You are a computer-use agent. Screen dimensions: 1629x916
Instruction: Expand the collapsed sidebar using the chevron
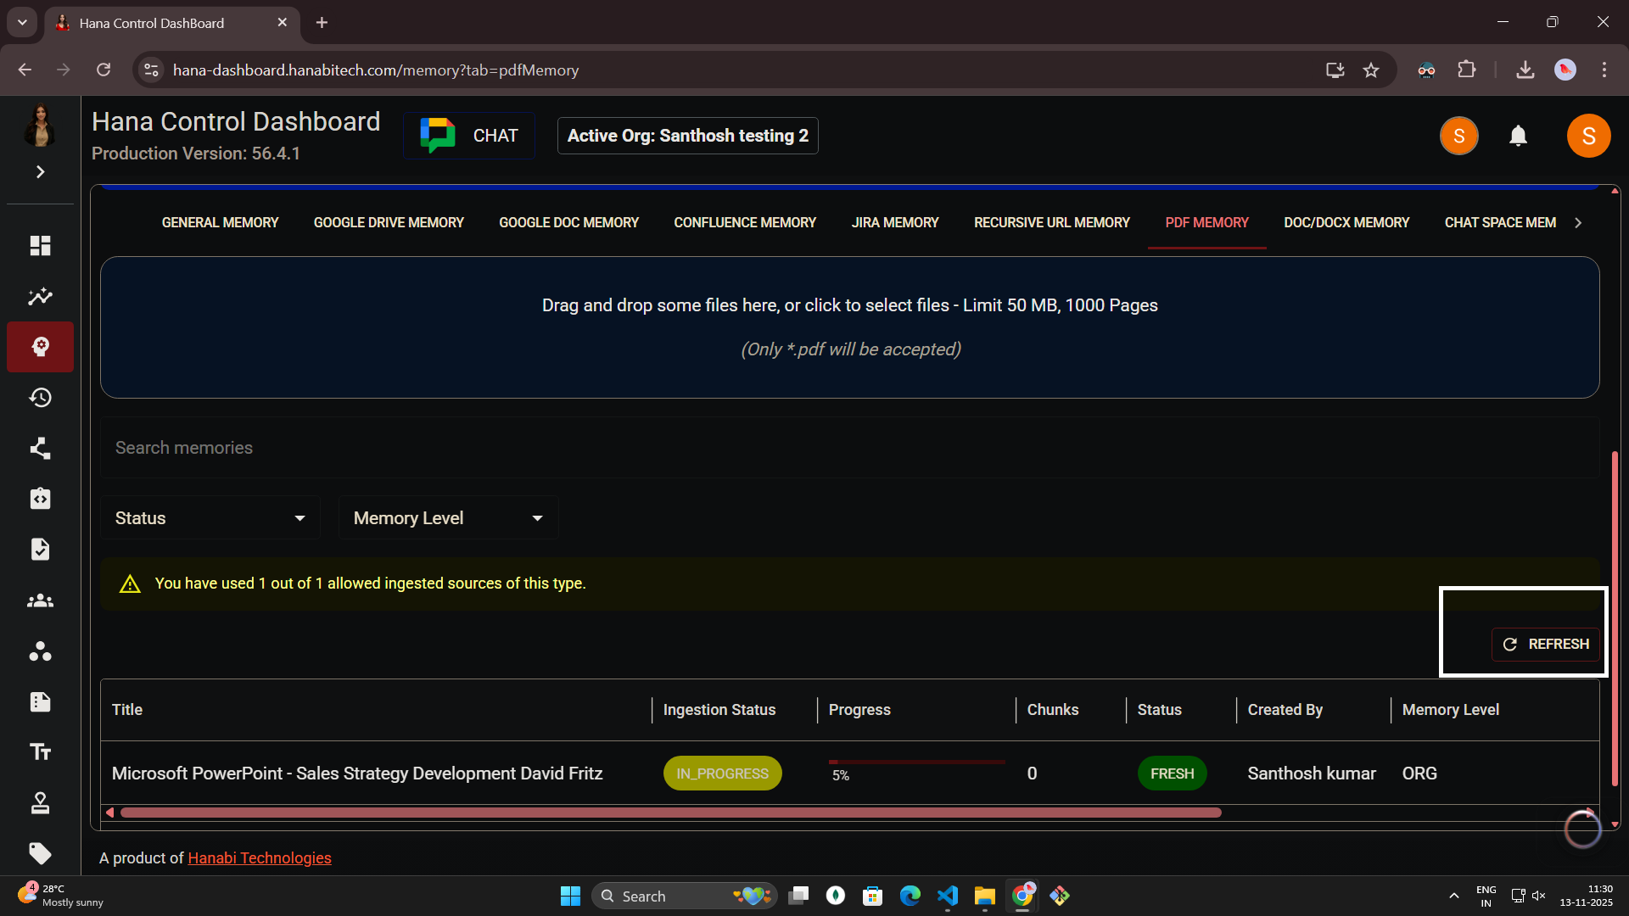pyautogui.click(x=40, y=171)
